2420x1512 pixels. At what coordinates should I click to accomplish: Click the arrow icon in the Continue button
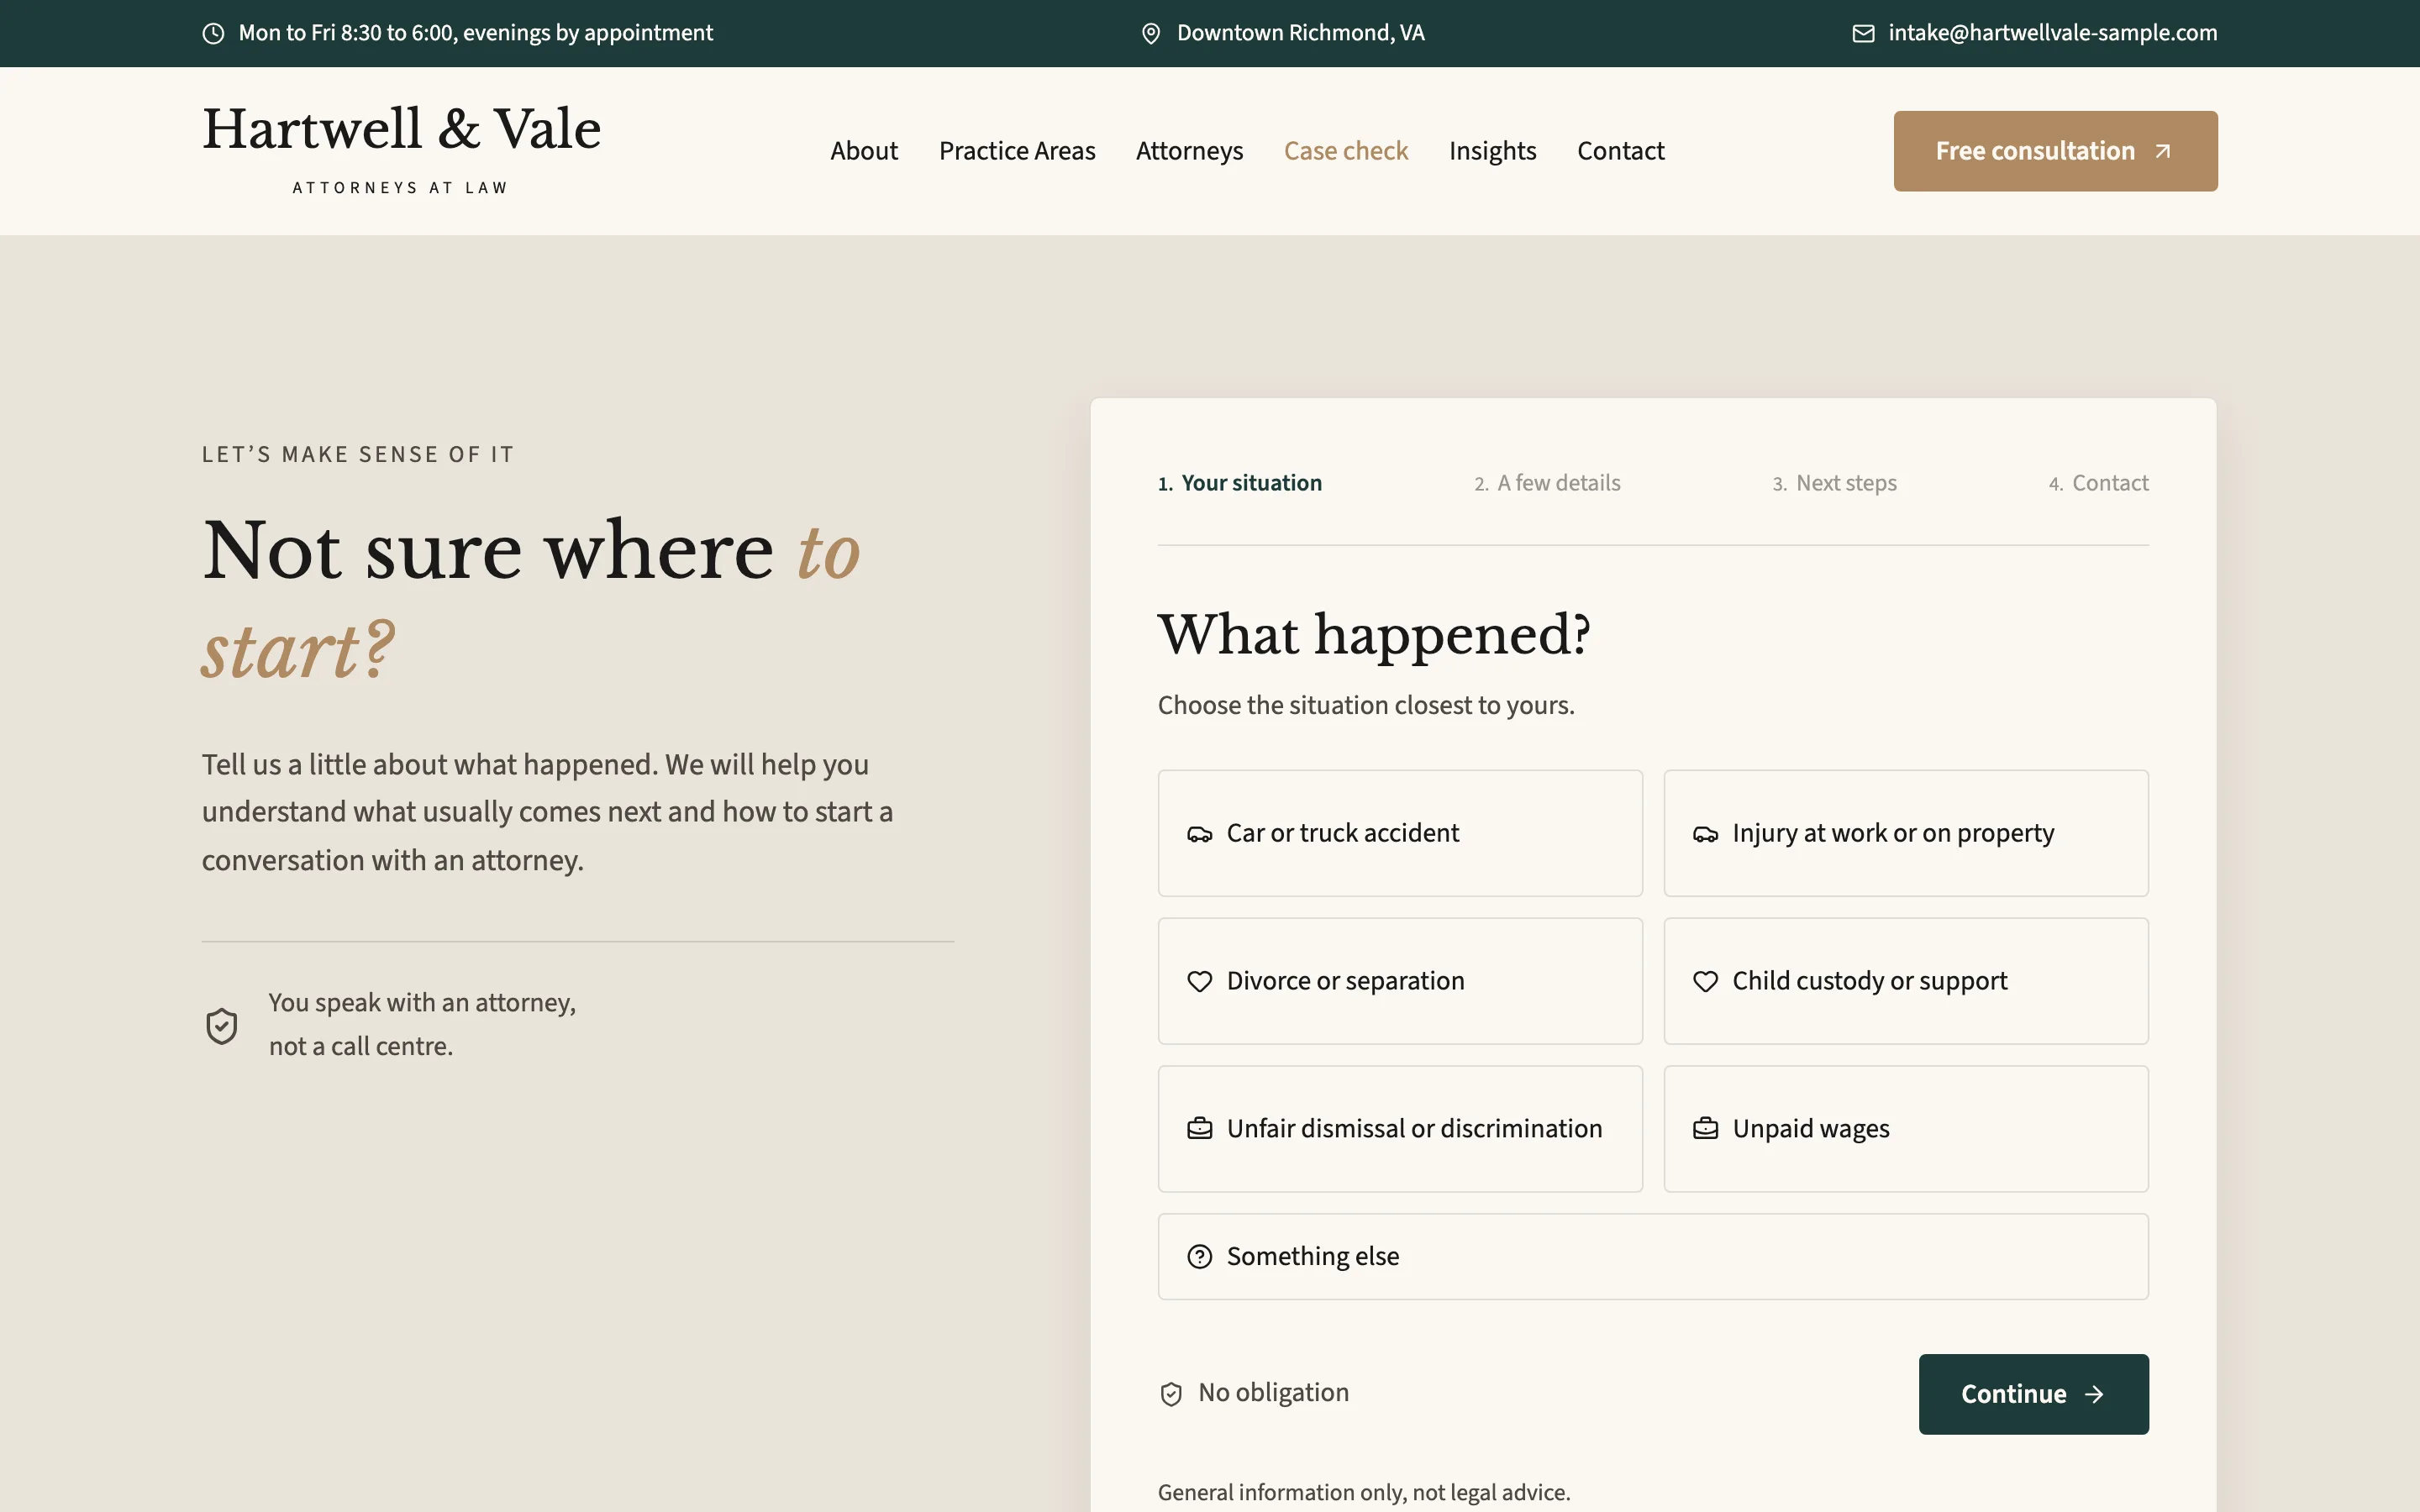(2094, 1394)
